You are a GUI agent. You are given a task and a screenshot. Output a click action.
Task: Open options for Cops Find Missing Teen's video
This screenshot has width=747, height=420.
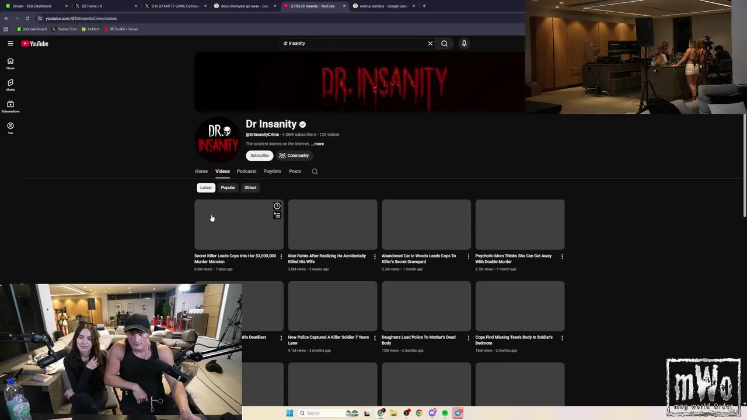562,338
